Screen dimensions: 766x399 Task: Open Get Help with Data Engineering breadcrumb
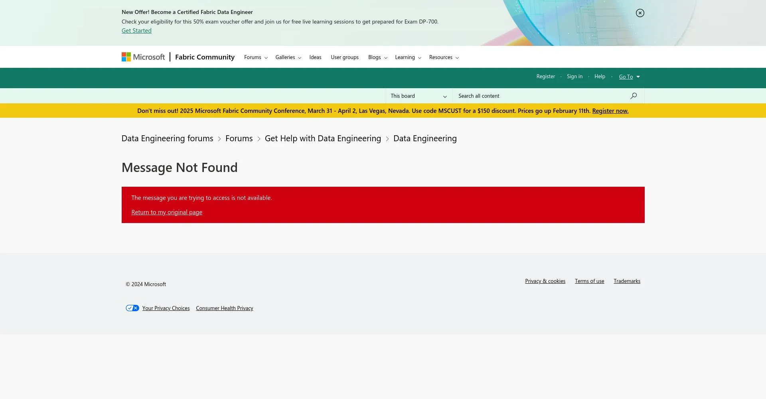click(x=323, y=138)
